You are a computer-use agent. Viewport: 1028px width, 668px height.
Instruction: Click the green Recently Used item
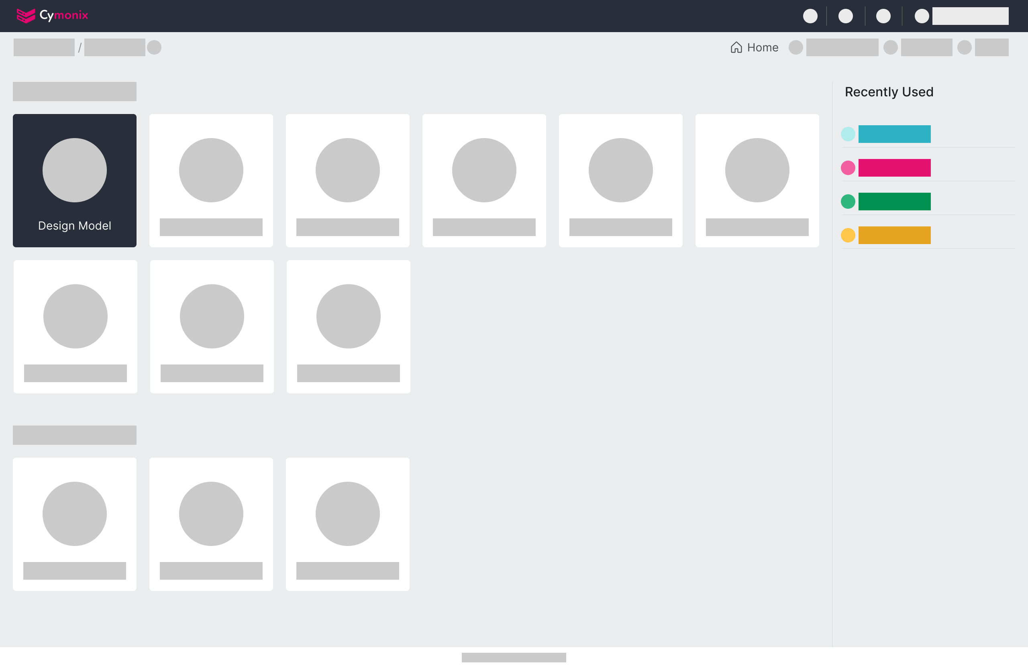tap(895, 201)
